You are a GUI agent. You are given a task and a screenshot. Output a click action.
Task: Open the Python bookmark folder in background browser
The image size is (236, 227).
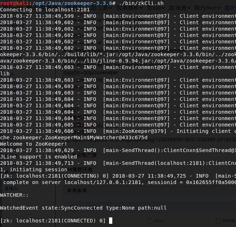coord(208,8)
